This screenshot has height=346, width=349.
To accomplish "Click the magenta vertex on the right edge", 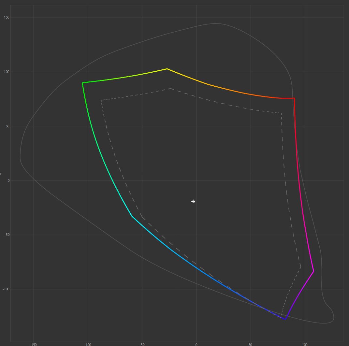I will 313,271.
